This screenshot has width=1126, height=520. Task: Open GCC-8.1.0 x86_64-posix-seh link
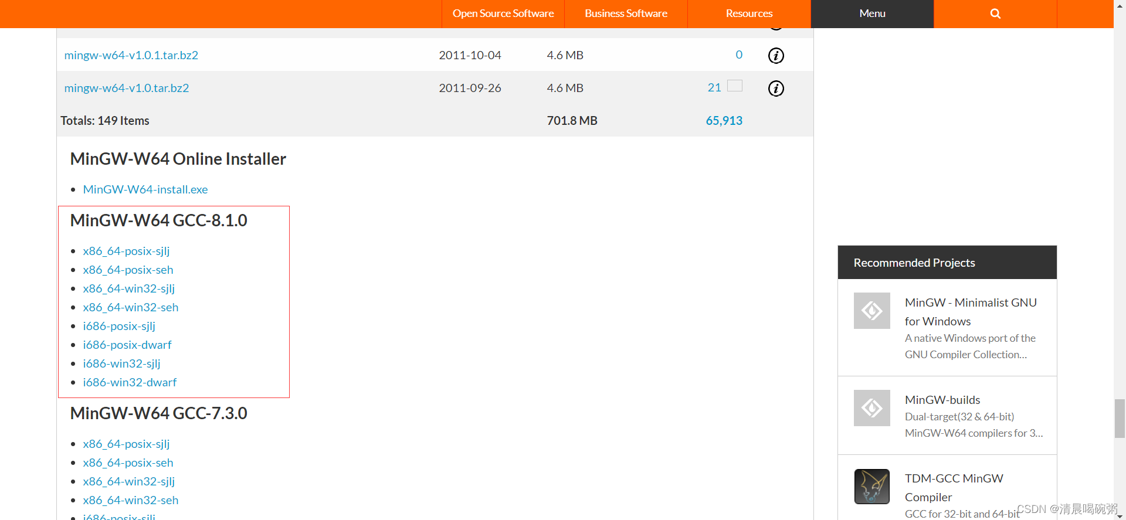(x=128, y=270)
